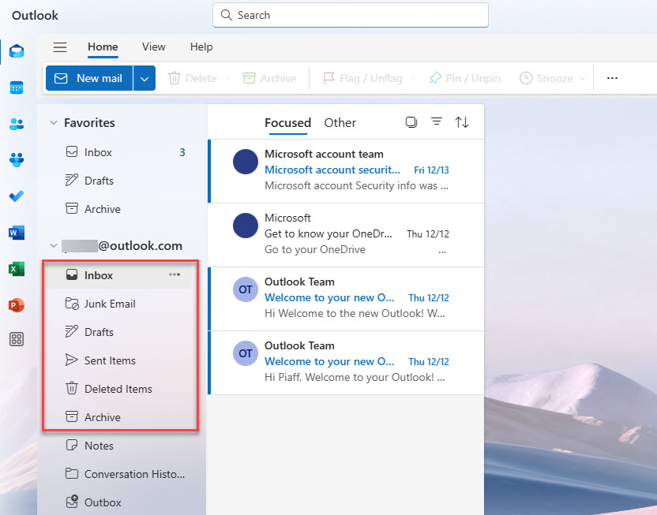Image resolution: width=657 pixels, height=515 pixels.
Task: Toggle the hamburger navigation pane button
Action: click(60, 47)
